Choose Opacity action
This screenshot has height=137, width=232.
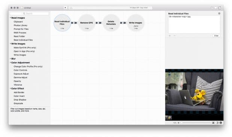pyautogui.click(x=17, y=81)
